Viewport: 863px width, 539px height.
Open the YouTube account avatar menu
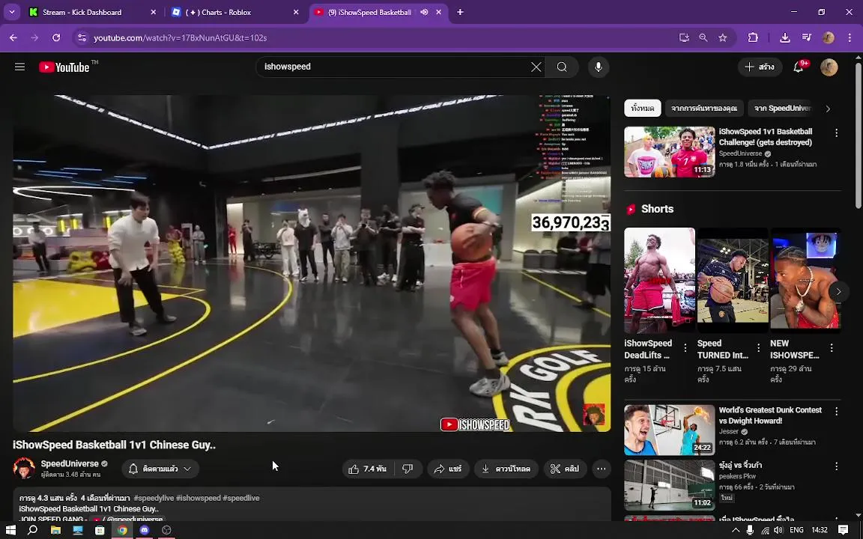(x=829, y=67)
